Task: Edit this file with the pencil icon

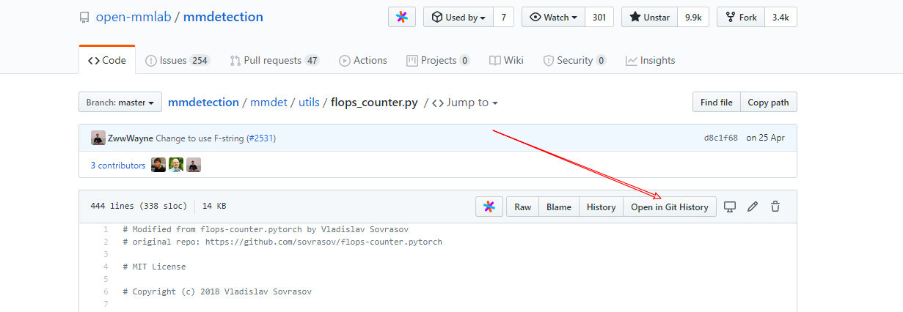Action: (753, 207)
